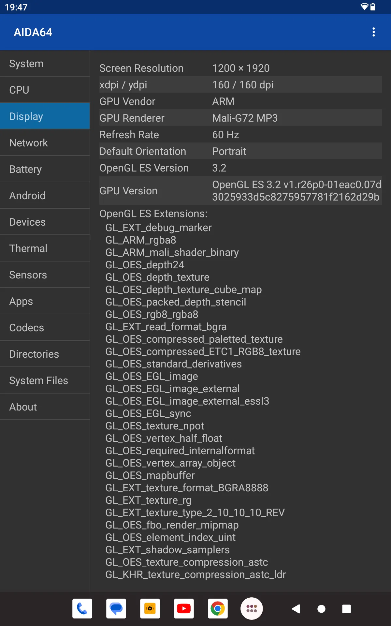Open the Battery section

click(45, 169)
